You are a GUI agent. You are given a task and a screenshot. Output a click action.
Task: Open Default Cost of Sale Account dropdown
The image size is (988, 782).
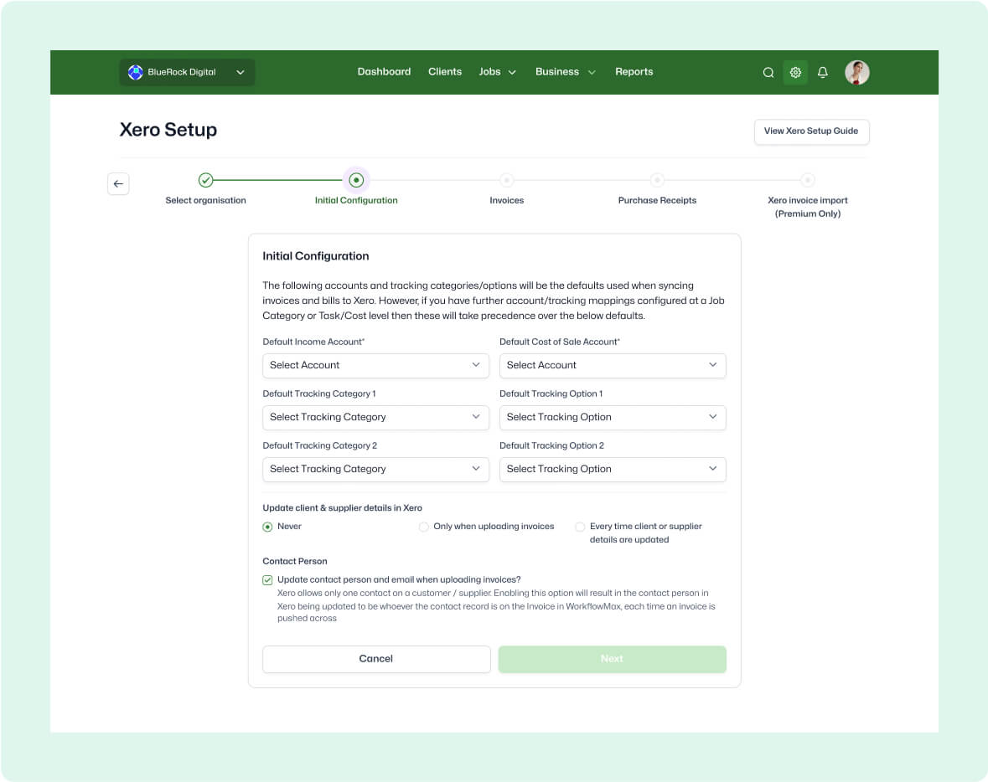tap(613, 365)
